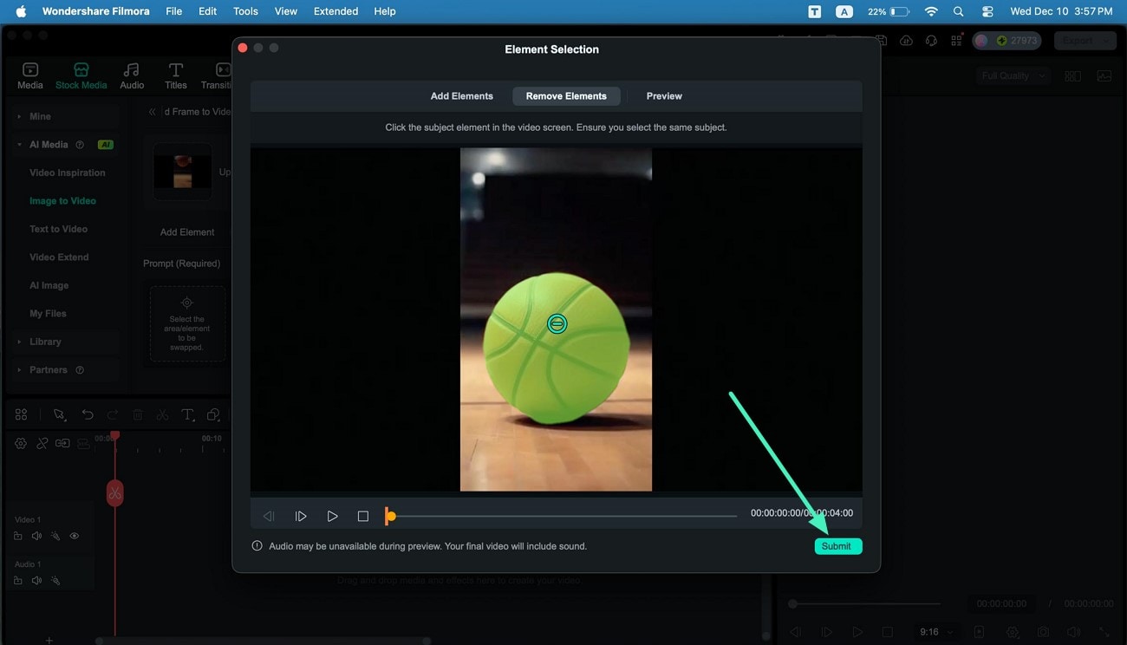Open the View menu
Viewport: 1127px width, 645px height.
[286, 11]
